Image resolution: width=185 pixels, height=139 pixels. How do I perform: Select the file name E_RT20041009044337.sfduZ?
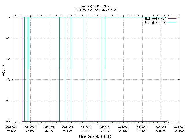point(95,10)
